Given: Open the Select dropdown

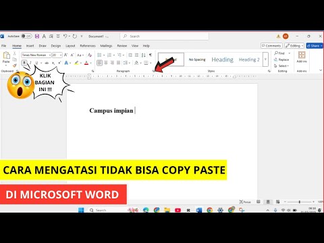Looking at the screenshot, I should click(x=281, y=66).
